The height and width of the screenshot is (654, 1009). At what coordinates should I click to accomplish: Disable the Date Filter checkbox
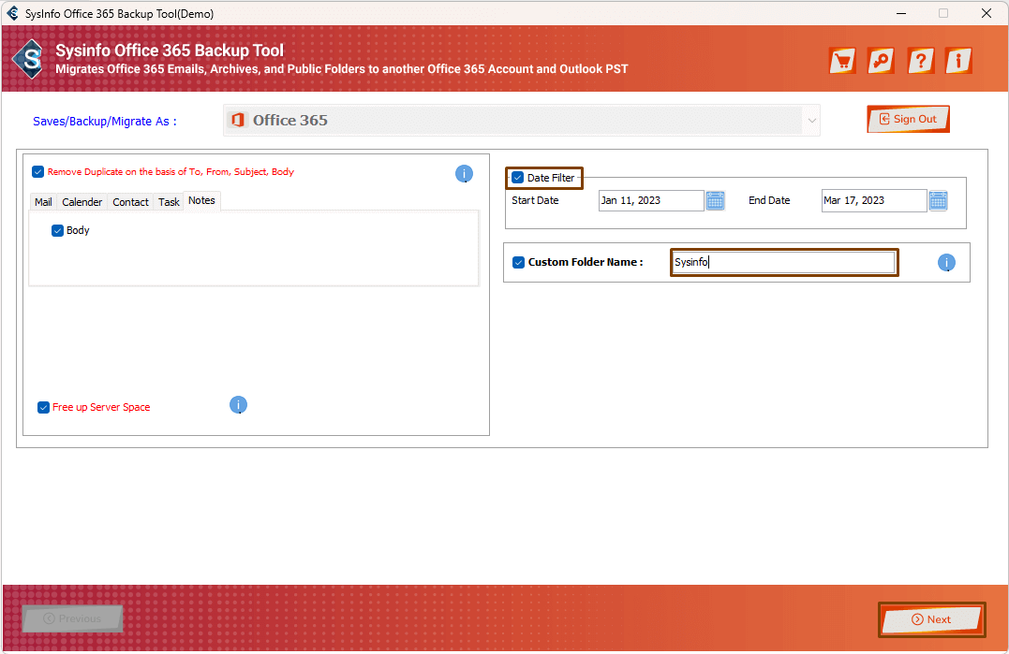(518, 178)
